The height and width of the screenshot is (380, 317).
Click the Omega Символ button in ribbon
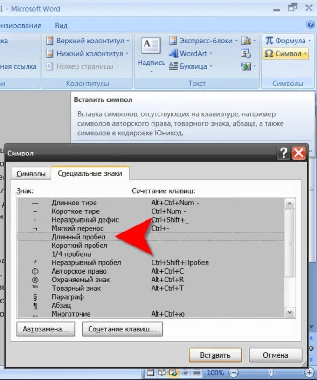click(x=285, y=54)
